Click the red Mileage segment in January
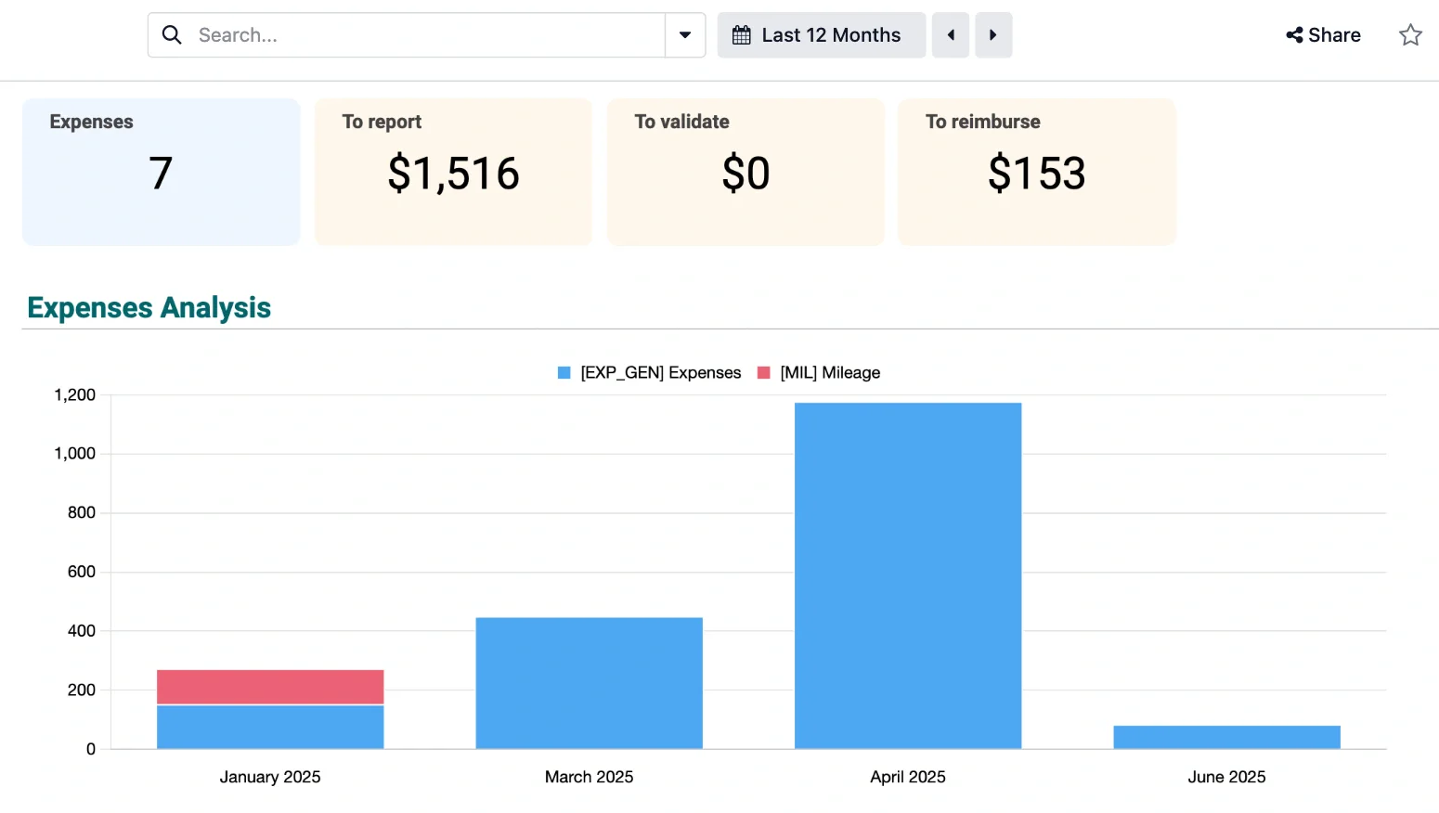The width and height of the screenshot is (1439, 813). 270,687
